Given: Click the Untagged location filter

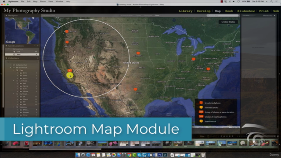Looking at the screenshot, I should point(148,15).
